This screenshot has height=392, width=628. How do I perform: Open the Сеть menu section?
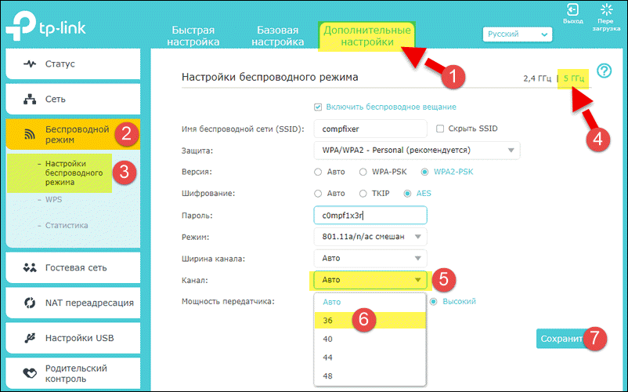tap(73, 99)
